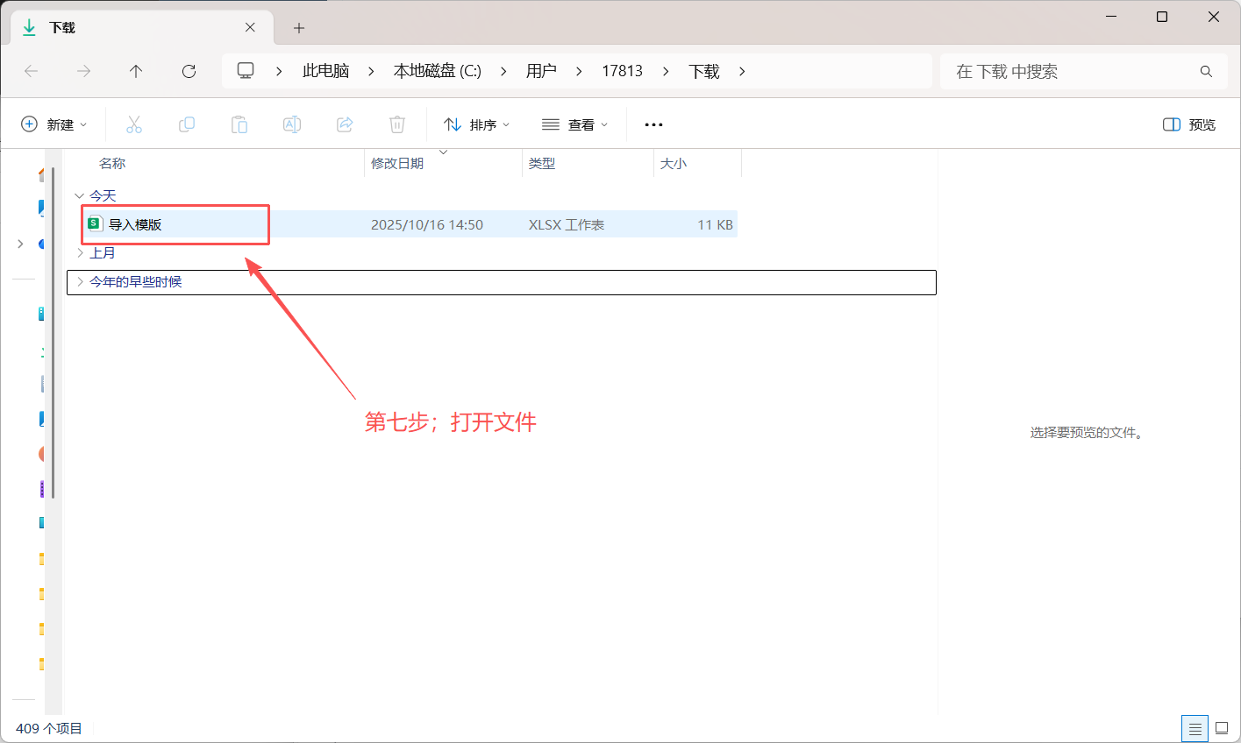
Task: Open the 查看 view dropdown
Action: tap(575, 124)
